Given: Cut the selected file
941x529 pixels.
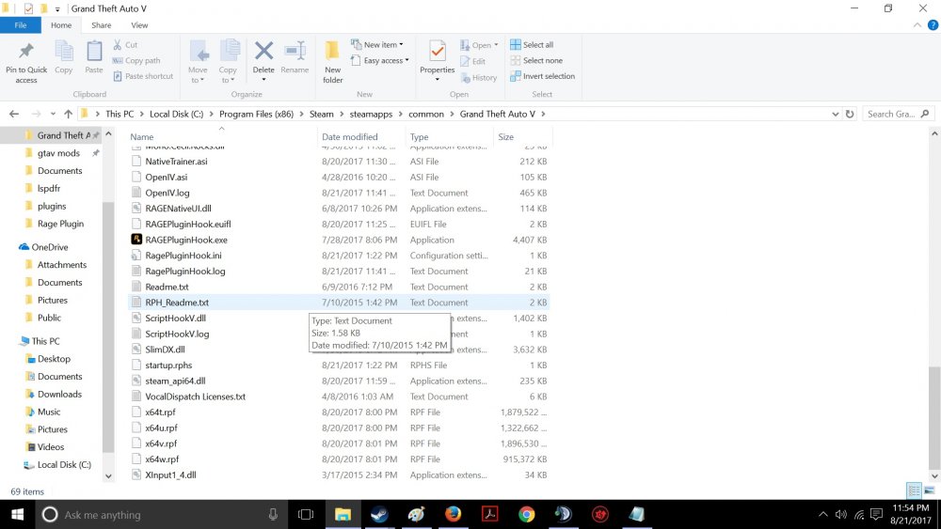Looking at the screenshot, I should click(x=125, y=45).
